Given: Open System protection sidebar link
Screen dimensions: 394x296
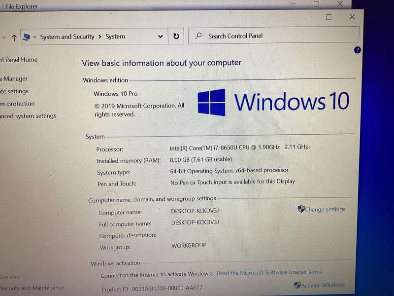Looking at the screenshot, I should click(17, 104).
